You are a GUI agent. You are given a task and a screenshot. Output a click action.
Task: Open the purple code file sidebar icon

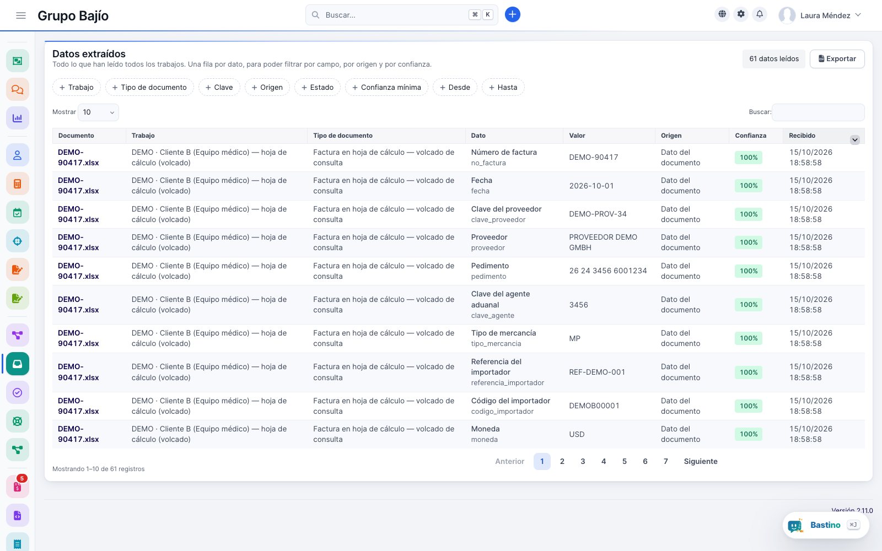click(x=18, y=516)
